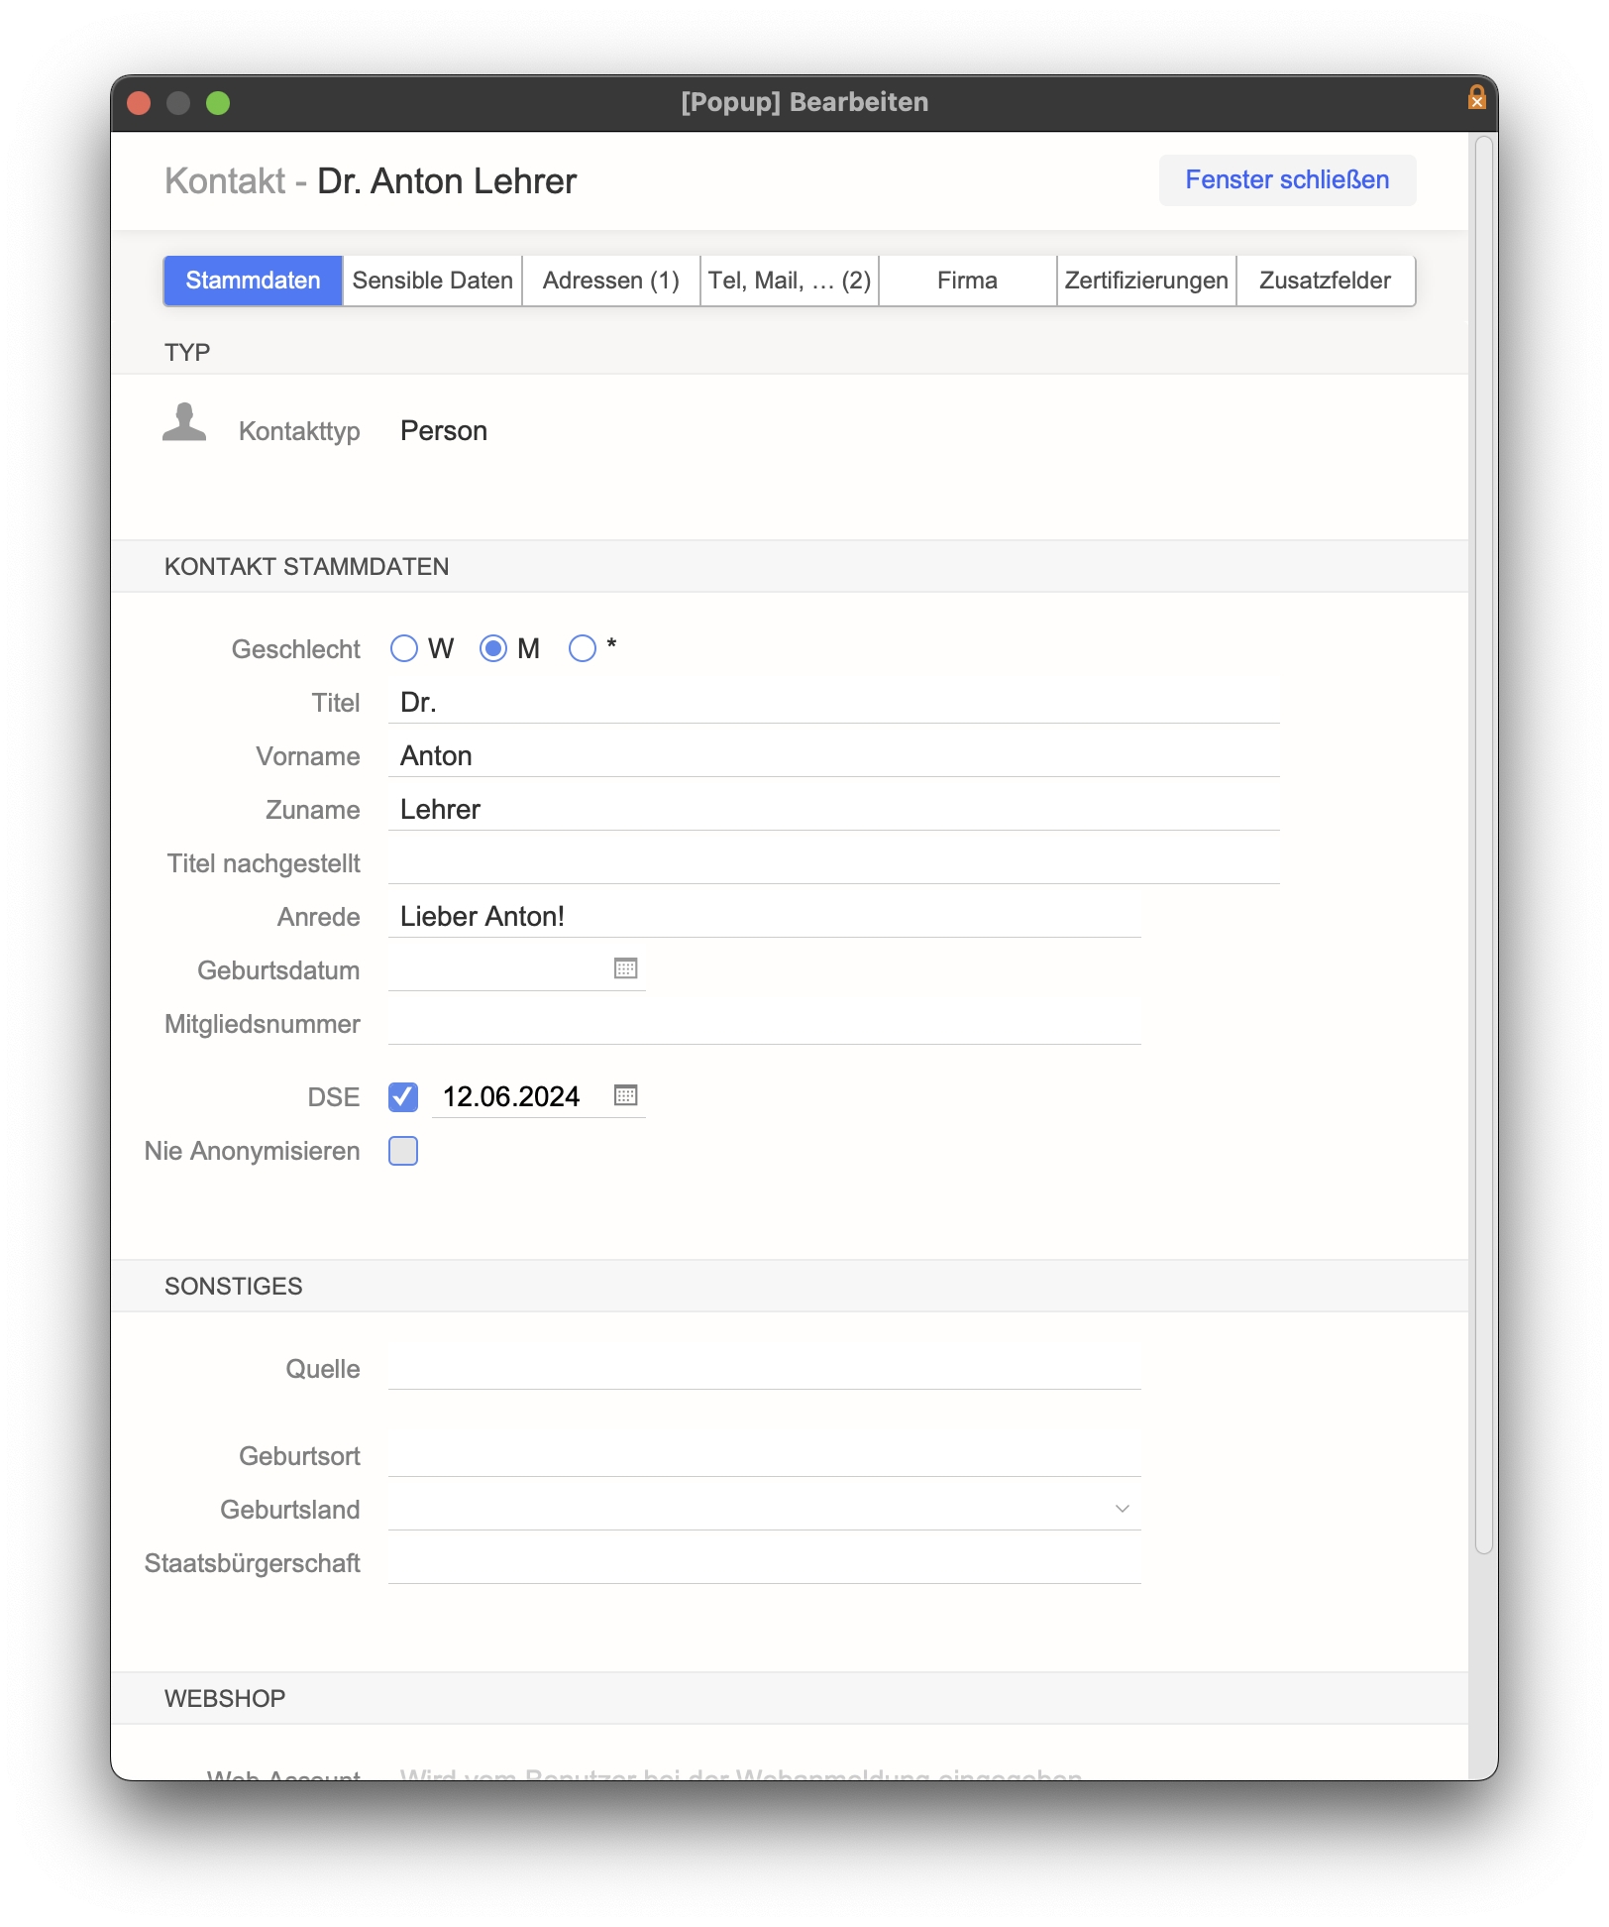Switch to the Firma tab

pos(967,281)
